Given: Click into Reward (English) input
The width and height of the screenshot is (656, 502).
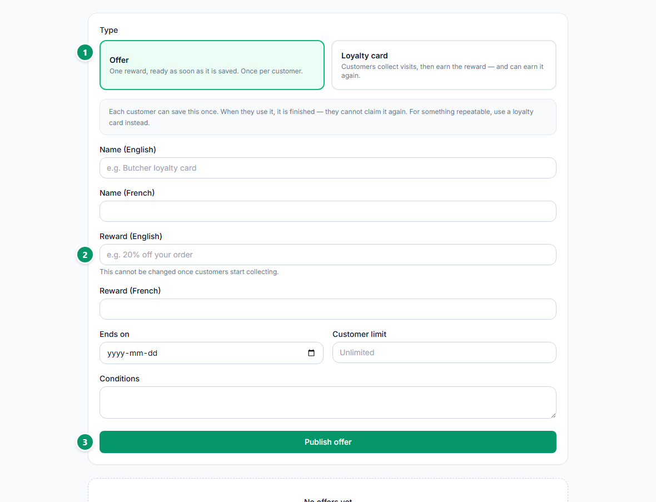Looking at the screenshot, I should point(328,255).
